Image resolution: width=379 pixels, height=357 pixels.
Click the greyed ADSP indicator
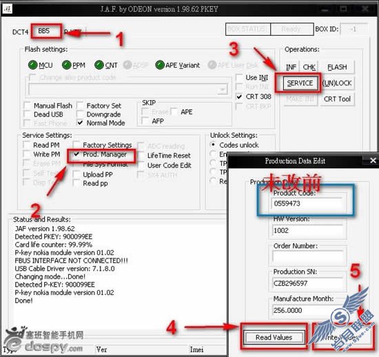pos(127,65)
